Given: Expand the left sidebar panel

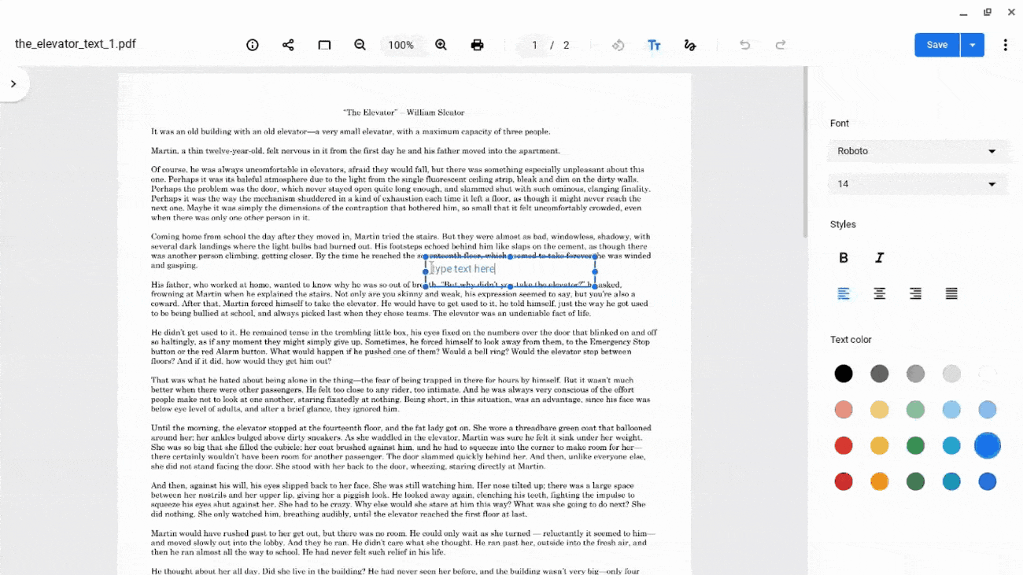Looking at the screenshot, I should (x=13, y=84).
